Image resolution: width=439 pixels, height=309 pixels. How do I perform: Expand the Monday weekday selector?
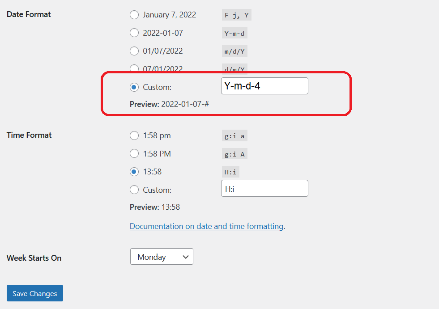point(162,257)
